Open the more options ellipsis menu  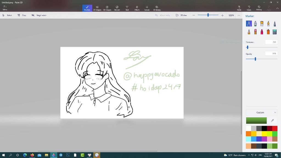(239, 15)
